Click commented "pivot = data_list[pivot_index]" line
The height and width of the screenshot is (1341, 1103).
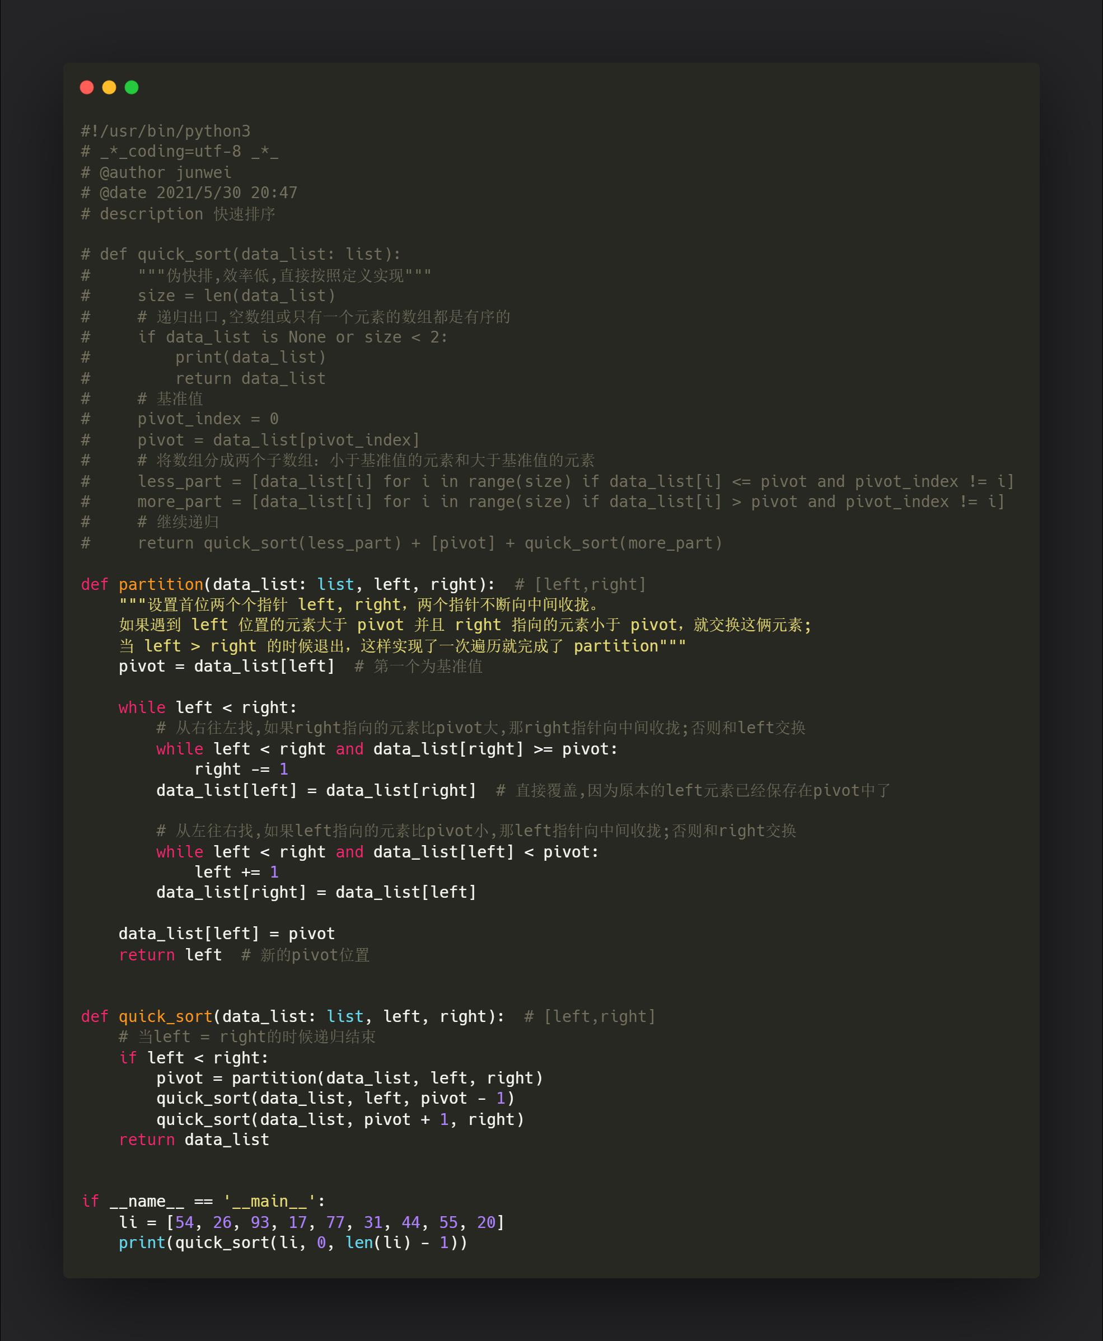(x=279, y=439)
